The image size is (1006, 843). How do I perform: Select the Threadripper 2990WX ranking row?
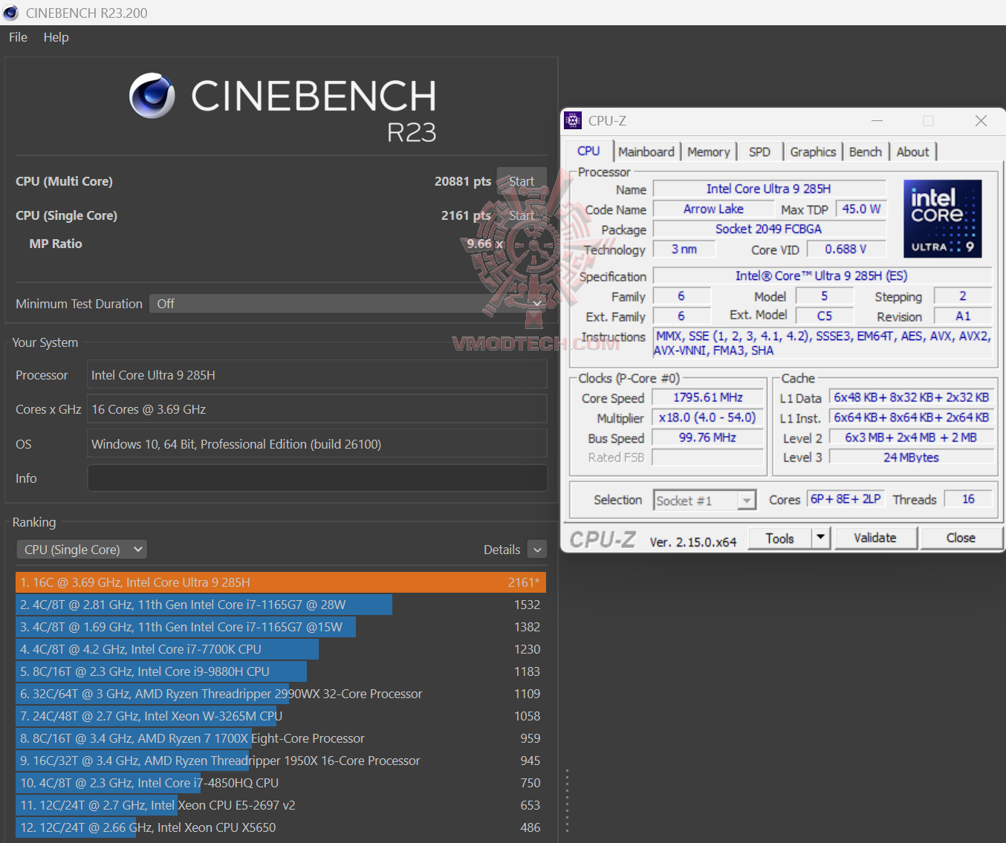click(281, 694)
